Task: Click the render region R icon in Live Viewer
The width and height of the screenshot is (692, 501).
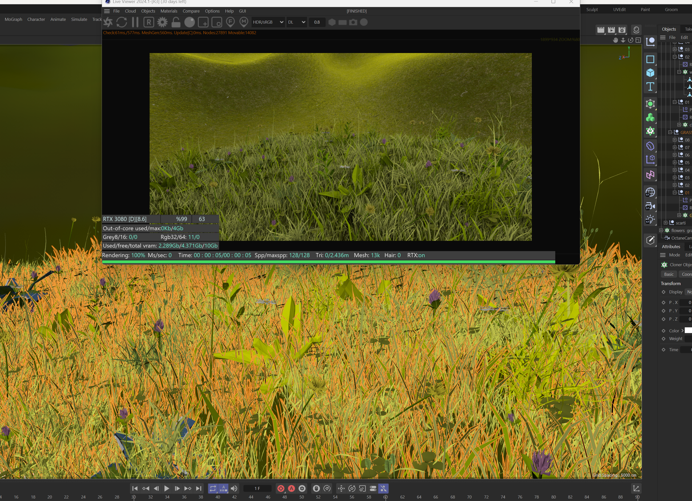Action: [x=149, y=22]
